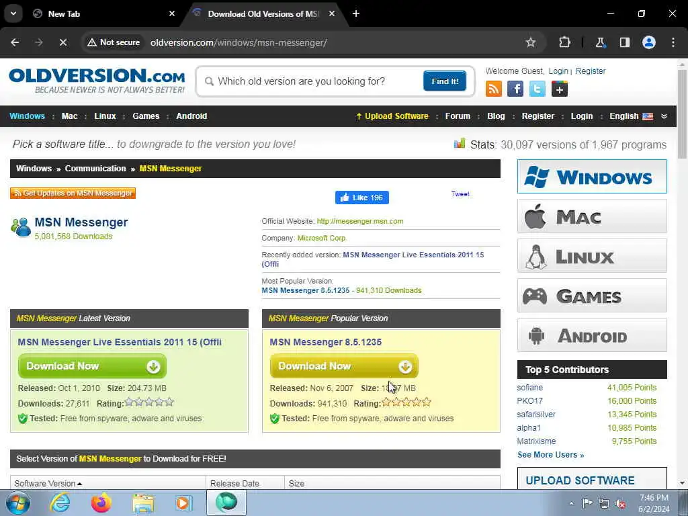This screenshot has width=688, height=516.
Task: Click the RSS feed icon in header
Action: [494, 89]
